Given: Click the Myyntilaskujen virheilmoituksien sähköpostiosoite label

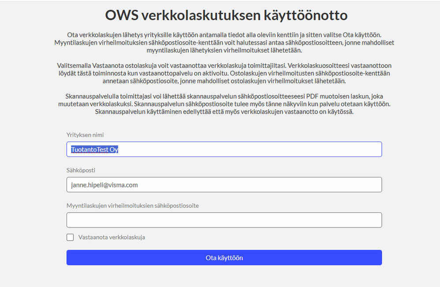Looking at the screenshot, I should tap(132, 205).
